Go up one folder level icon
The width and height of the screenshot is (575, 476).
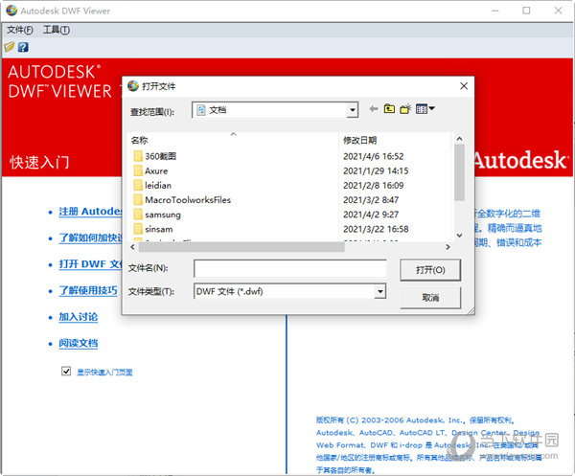click(389, 109)
